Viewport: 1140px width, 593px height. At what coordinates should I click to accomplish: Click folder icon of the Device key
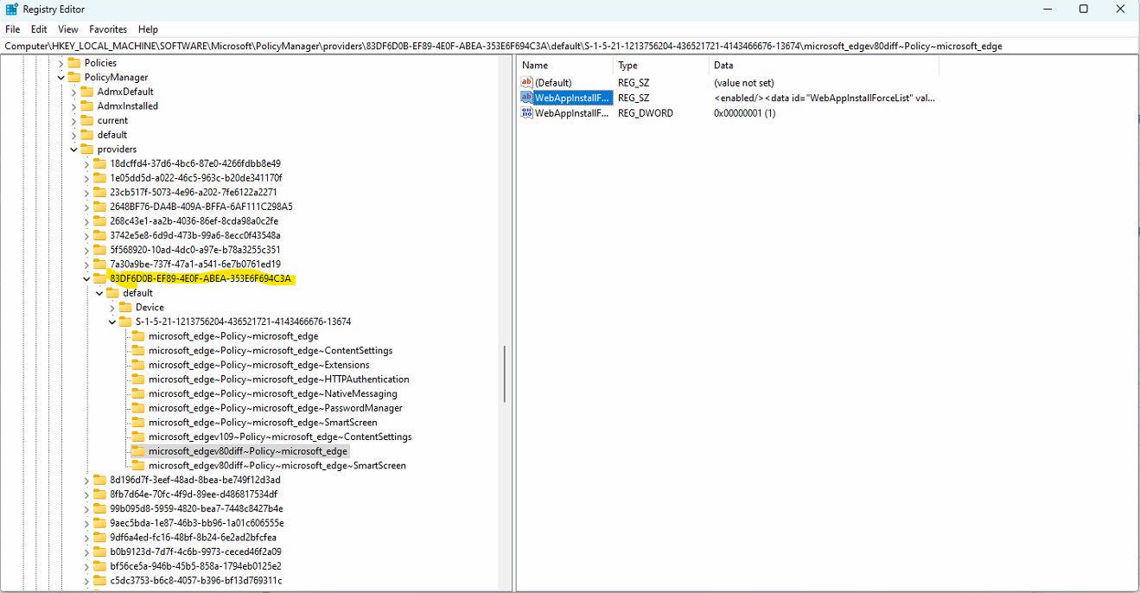pos(125,307)
